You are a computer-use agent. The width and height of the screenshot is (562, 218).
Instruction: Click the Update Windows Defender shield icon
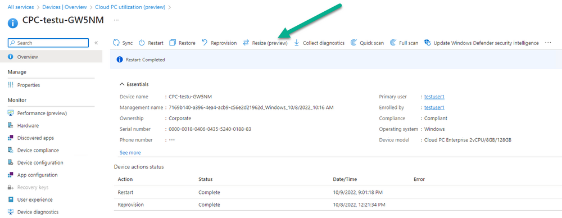pyautogui.click(x=427, y=43)
